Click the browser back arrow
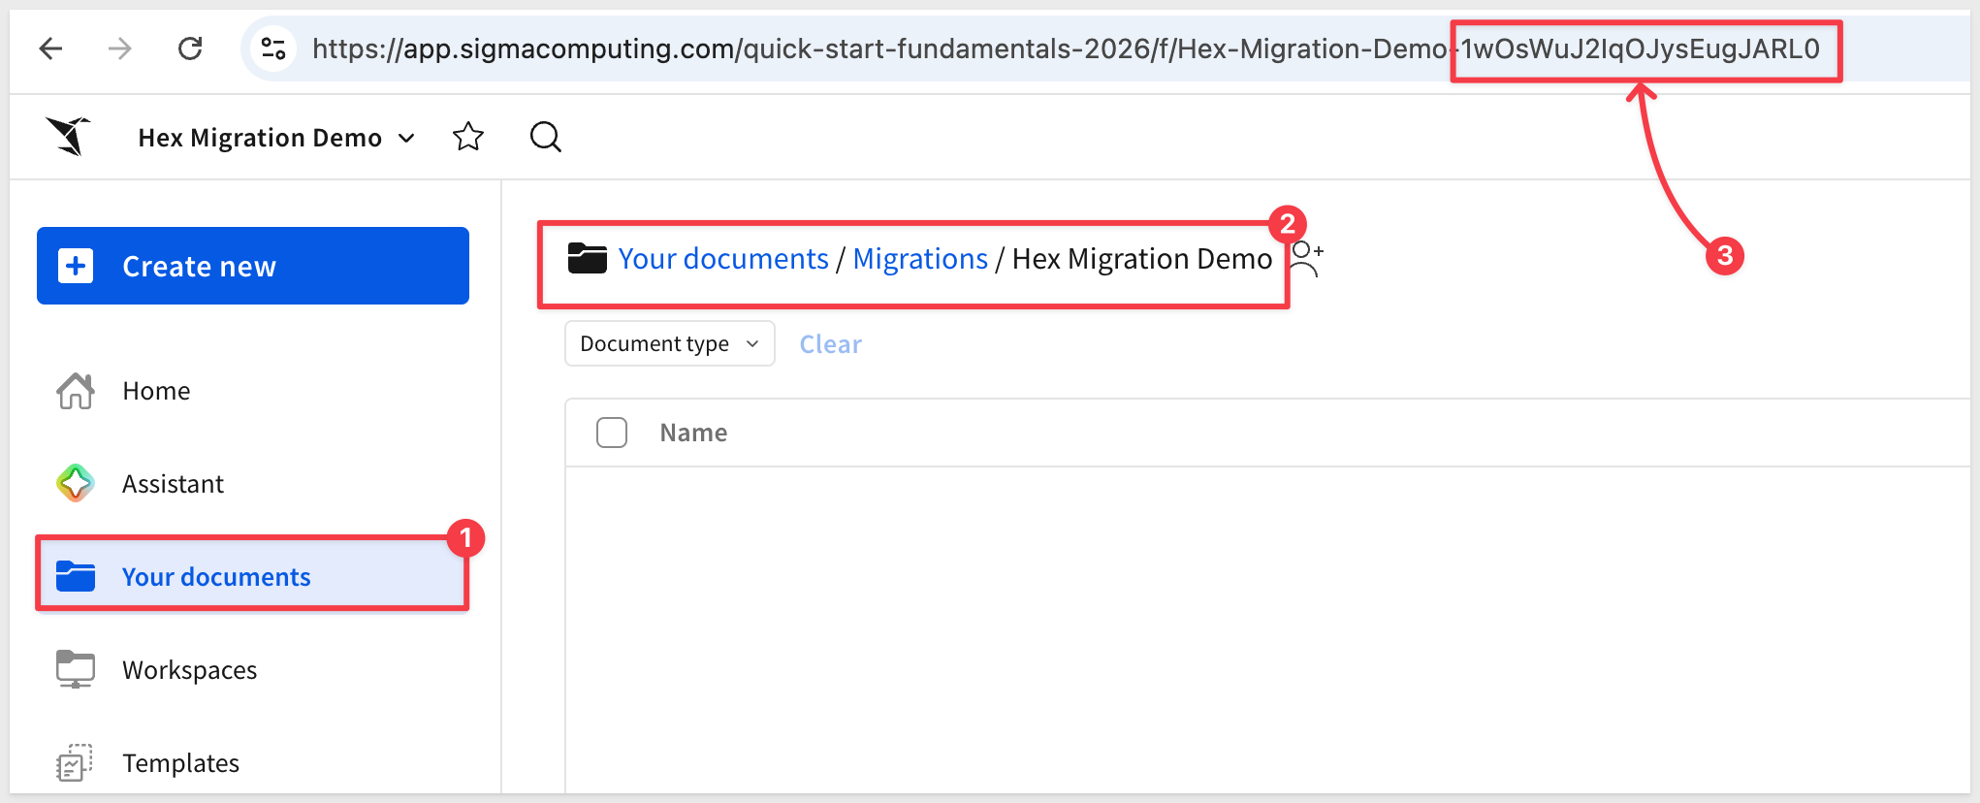1980x803 pixels. coord(50,48)
